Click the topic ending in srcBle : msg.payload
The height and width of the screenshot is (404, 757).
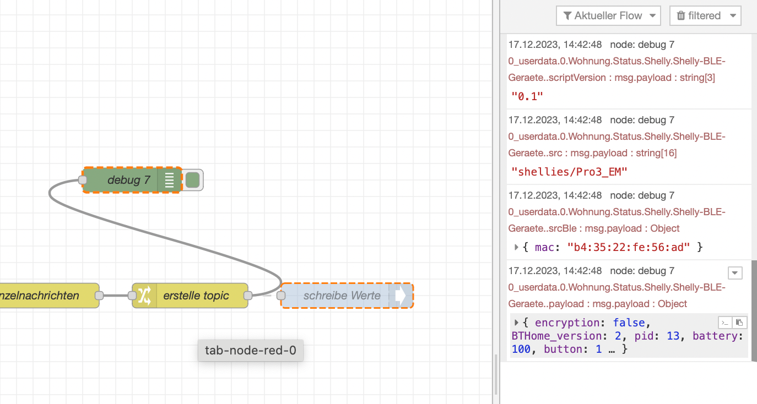tap(617, 220)
